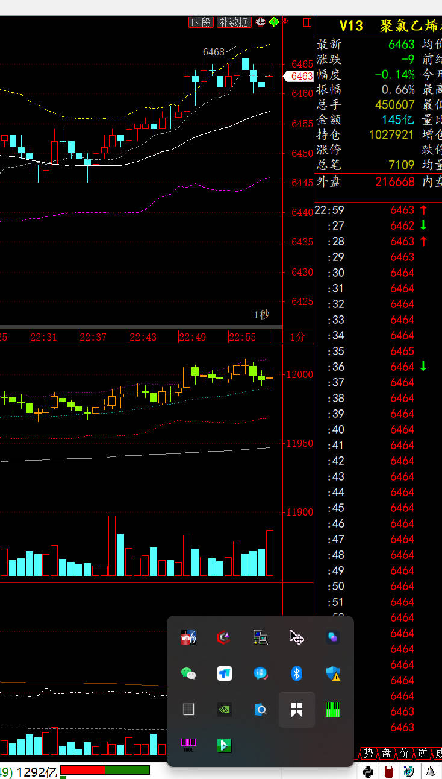
Task: Switch to the 逆 tab
Action: [422, 753]
